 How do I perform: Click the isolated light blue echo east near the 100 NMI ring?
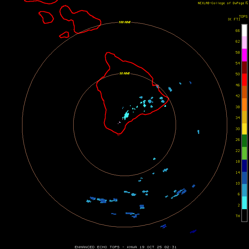198,132
